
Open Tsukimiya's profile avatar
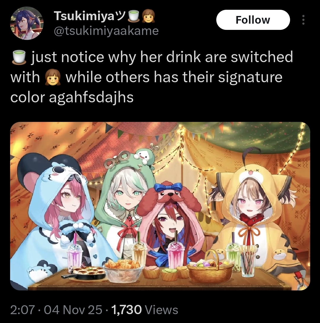[x=27, y=23]
